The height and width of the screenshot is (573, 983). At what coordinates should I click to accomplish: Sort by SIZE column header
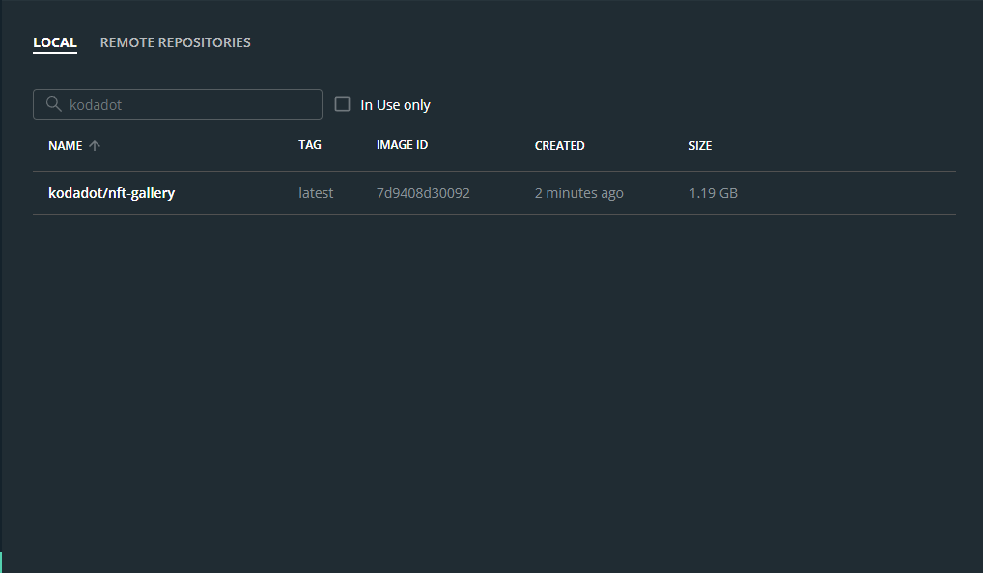(700, 146)
